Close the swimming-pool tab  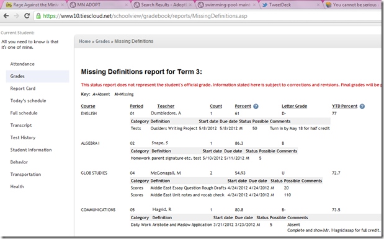254,5
